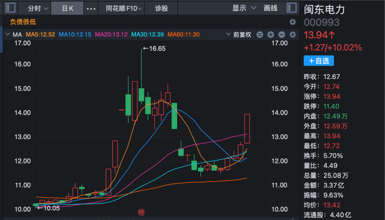The width and height of the screenshot is (385, 220).
Task: Open chart settings via top gear icon
Action: point(293,22)
